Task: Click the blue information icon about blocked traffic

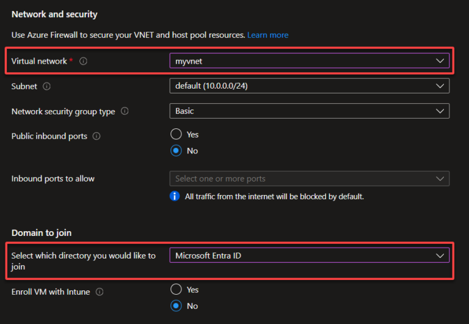Action: click(x=175, y=196)
